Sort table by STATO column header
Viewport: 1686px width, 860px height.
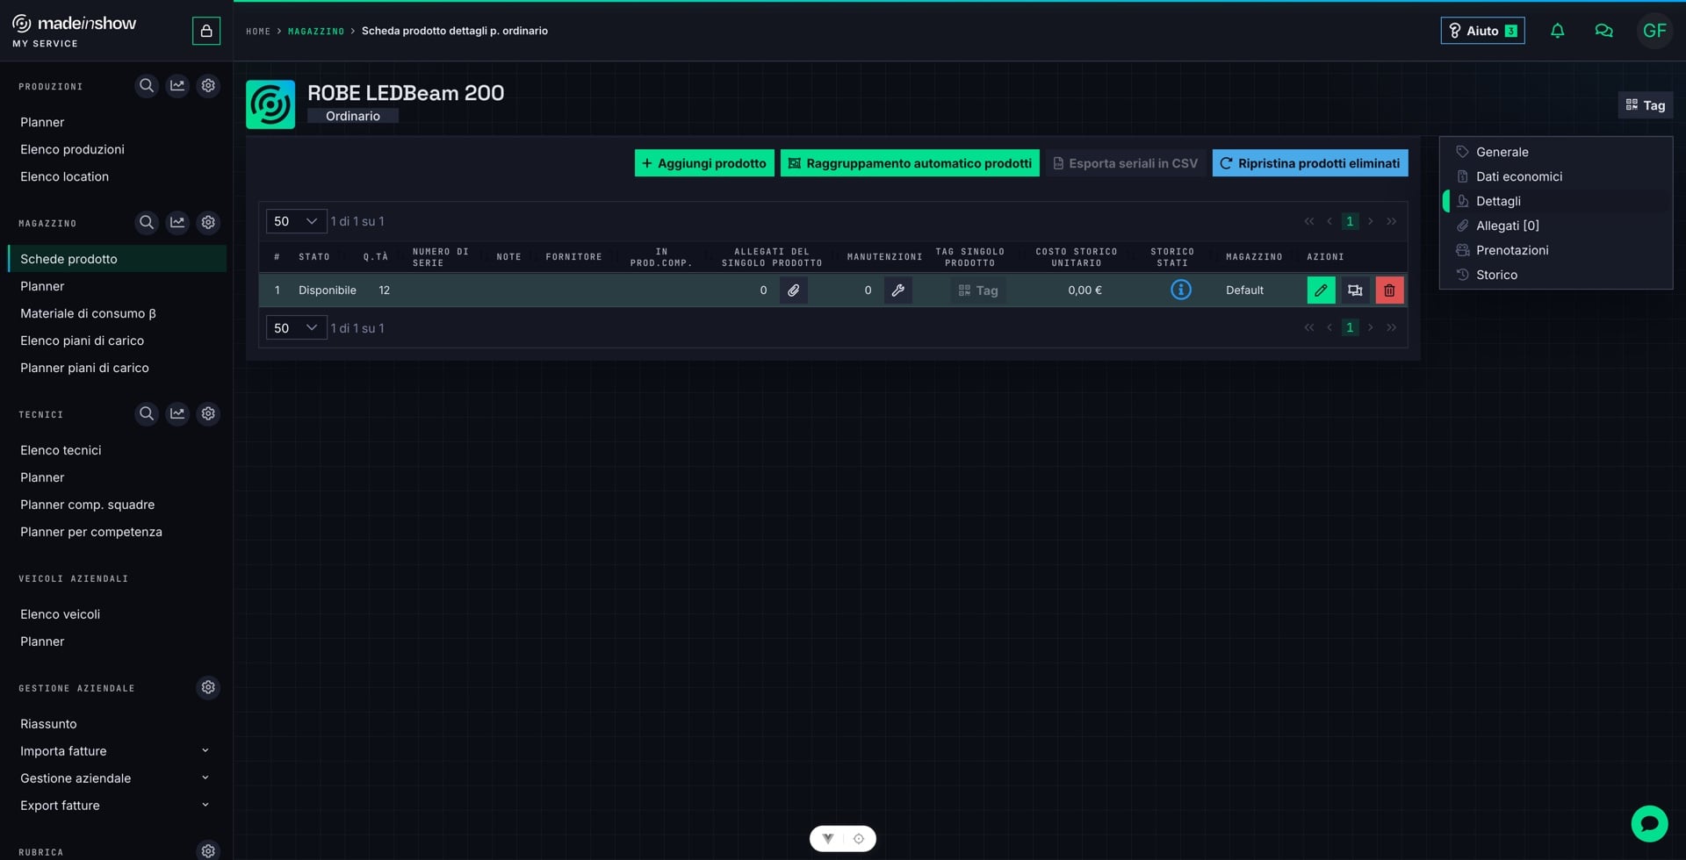coord(314,257)
